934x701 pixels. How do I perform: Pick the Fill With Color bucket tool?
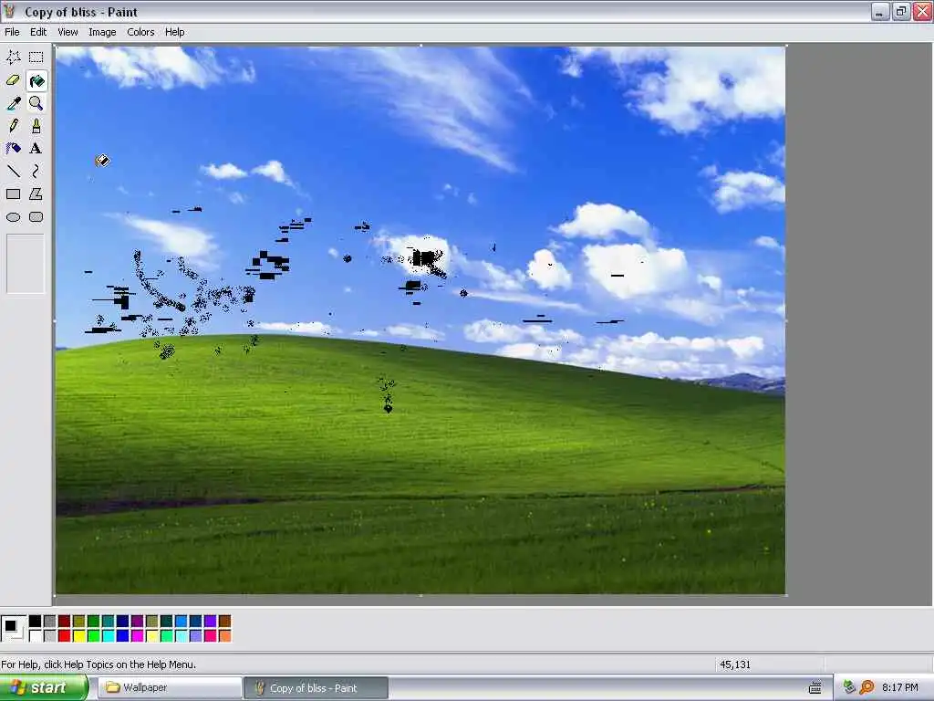36,80
